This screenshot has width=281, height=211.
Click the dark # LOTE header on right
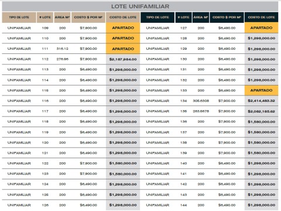183,17
